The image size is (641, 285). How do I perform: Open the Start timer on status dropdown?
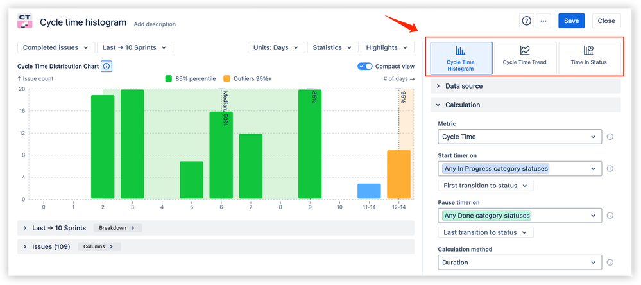tap(520, 168)
